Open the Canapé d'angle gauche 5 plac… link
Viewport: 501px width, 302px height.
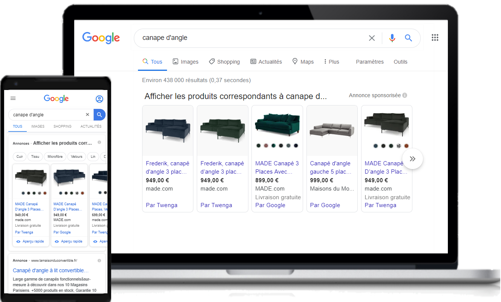(x=331, y=168)
